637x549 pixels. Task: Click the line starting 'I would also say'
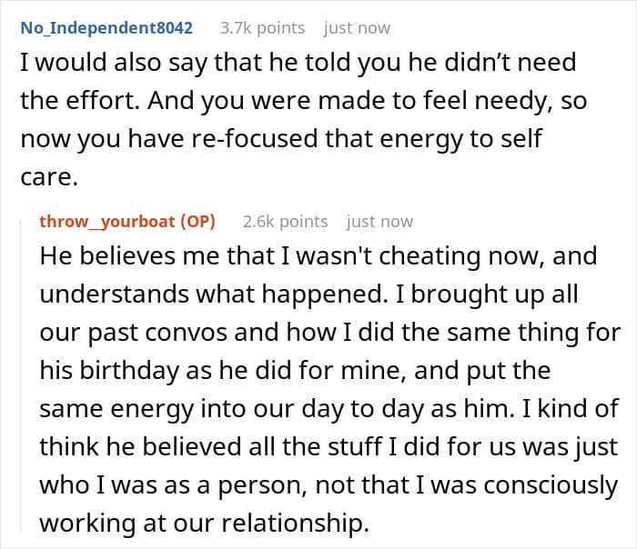click(298, 63)
